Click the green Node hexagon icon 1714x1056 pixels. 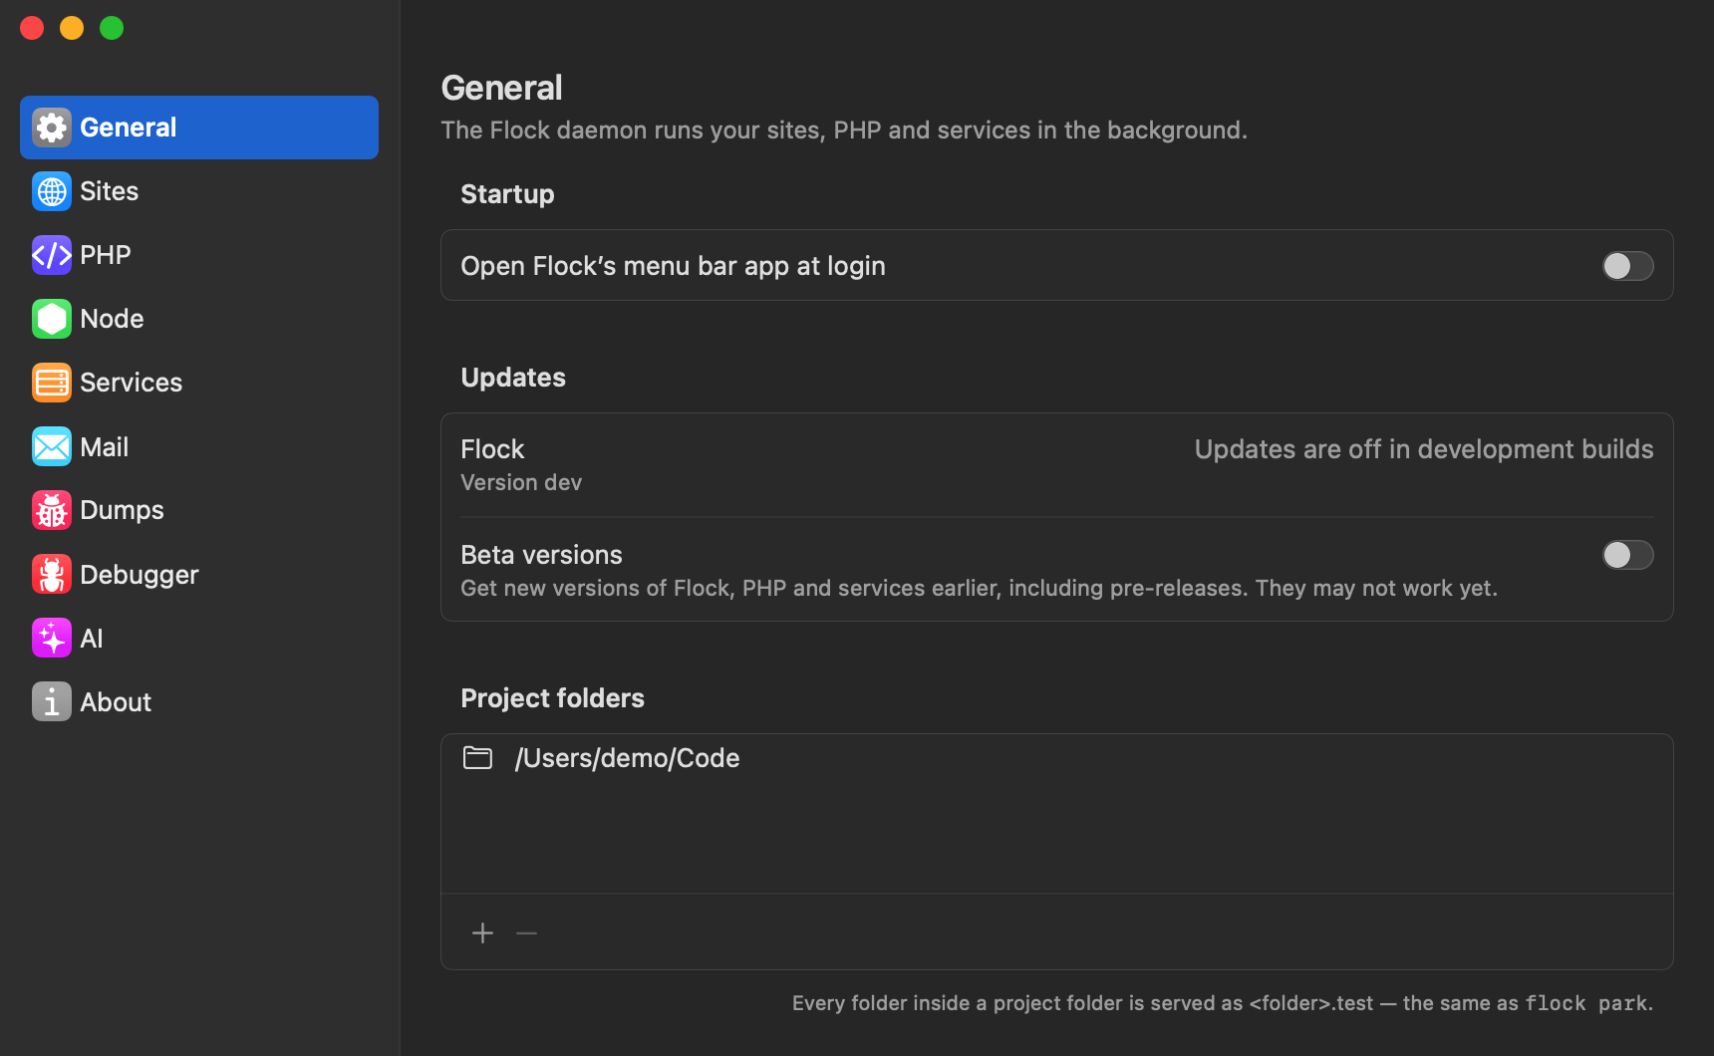coord(52,319)
